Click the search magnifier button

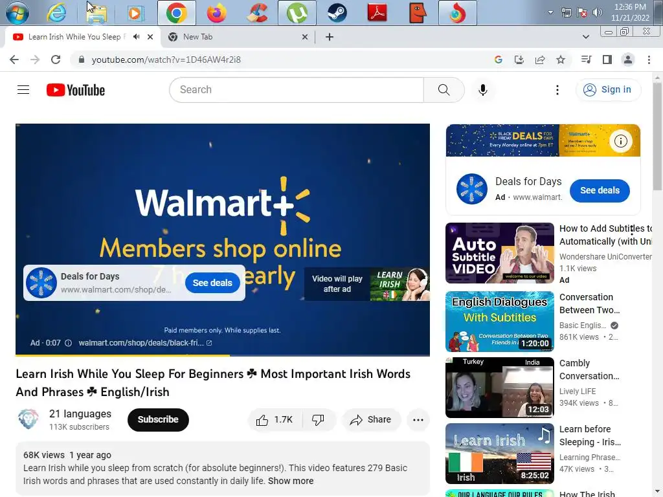444,89
